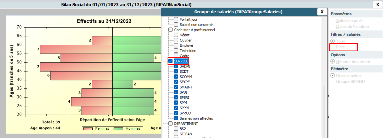Select Code statut professionnel tree label
This screenshot has height=138, width=383.
(x=195, y=30)
